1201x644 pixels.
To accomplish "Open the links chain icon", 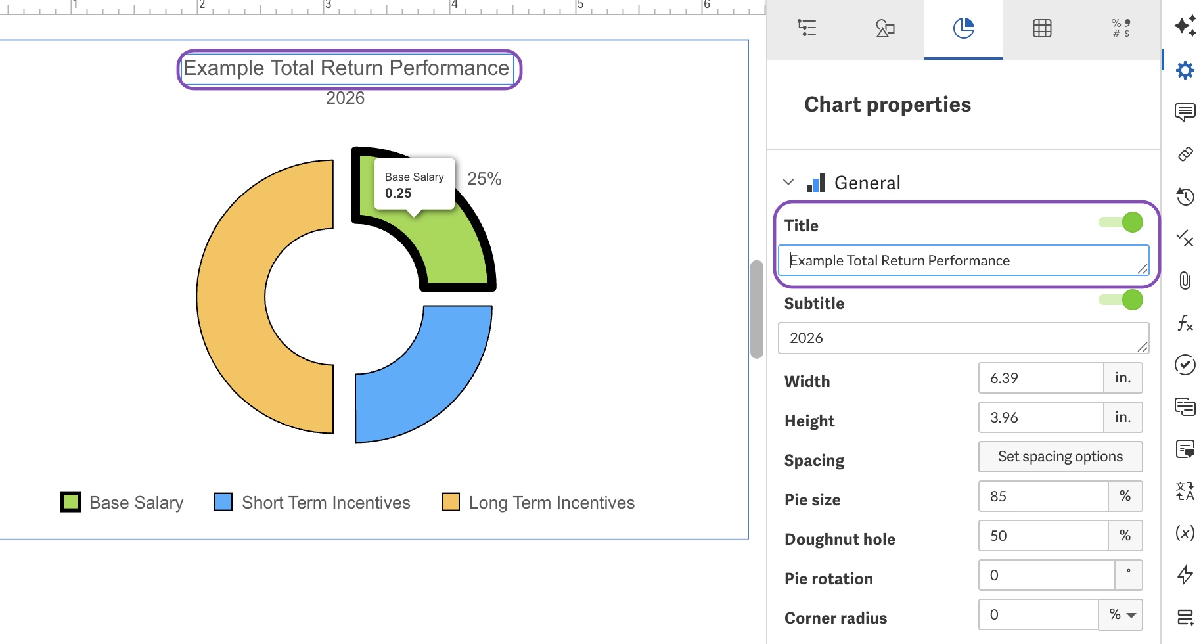I will tap(1185, 154).
